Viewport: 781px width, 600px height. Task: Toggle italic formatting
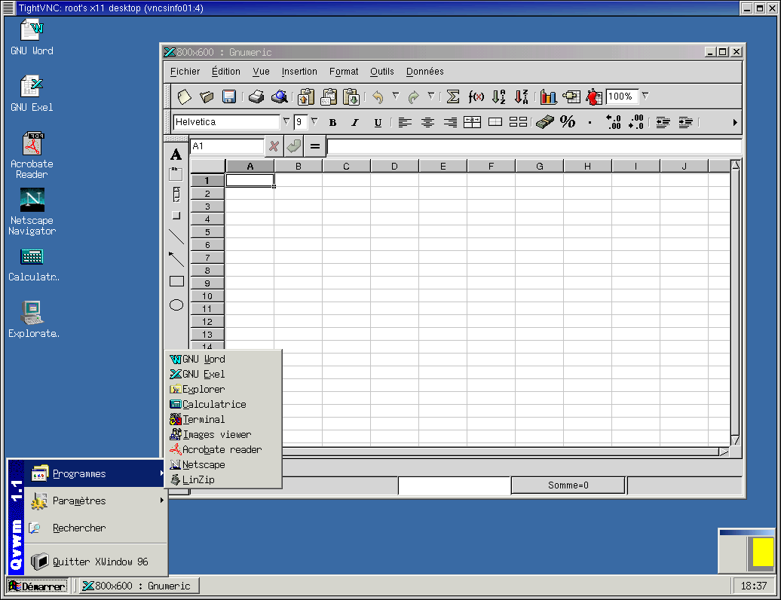coord(354,123)
